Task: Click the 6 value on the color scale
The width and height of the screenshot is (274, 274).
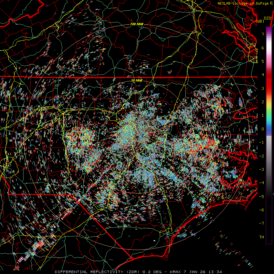Action: 263,48
